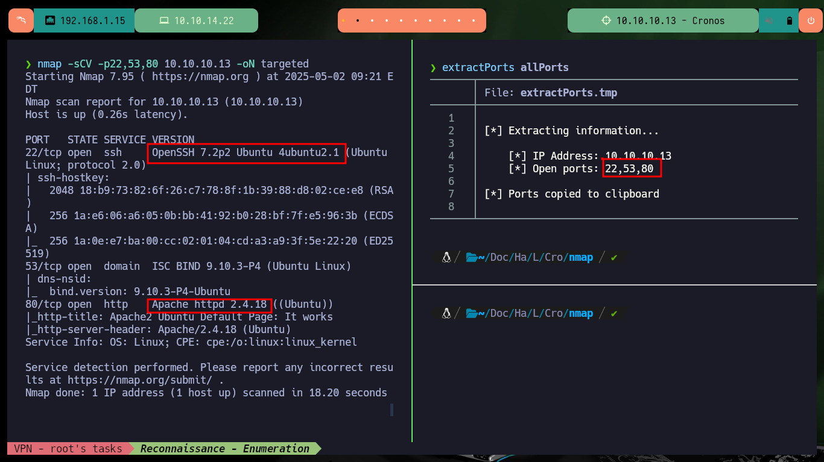Click the Ports copied to clipboard line
824x462 pixels.
[x=571, y=194]
